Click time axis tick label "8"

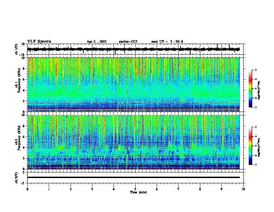200,189
